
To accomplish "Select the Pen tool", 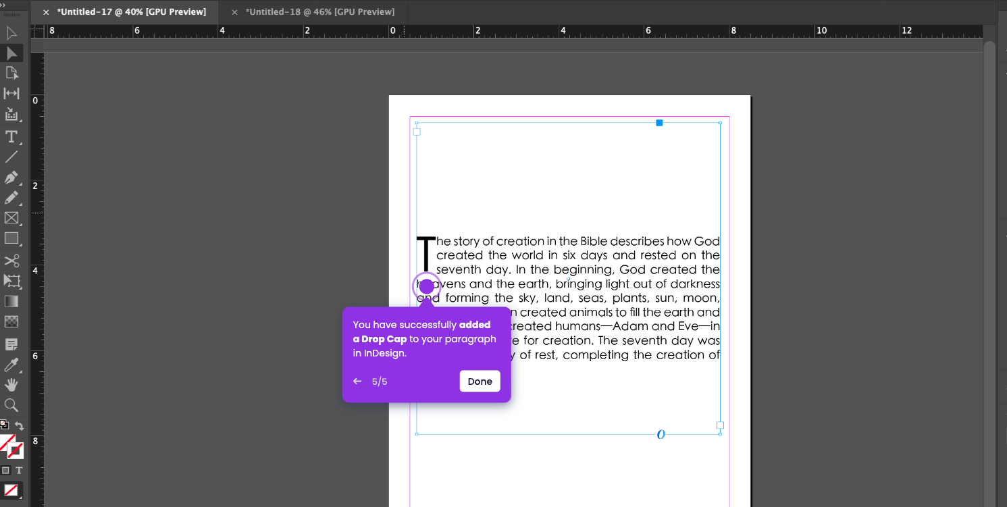I will (x=11, y=178).
